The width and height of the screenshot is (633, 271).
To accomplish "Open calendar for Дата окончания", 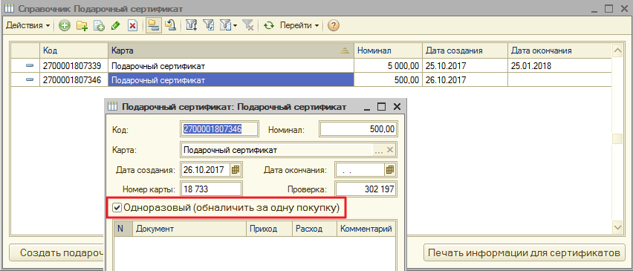I will tap(390, 170).
